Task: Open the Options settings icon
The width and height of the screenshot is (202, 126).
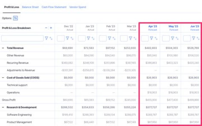Action: tap(15, 18)
